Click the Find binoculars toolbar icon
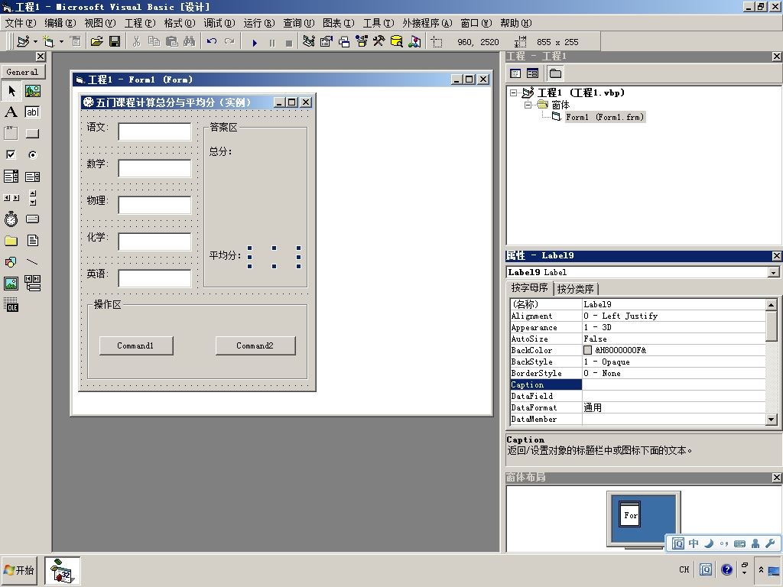The image size is (783, 587). (x=190, y=41)
